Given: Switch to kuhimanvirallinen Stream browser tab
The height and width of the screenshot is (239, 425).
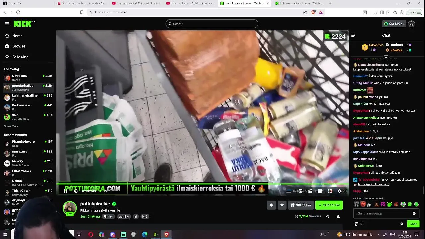Looking at the screenshot, I should point(298,3).
